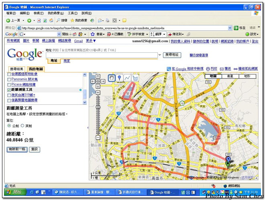The width and height of the screenshot is (265, 200).
Task: Click the IE History button
Action: [92, 20]
